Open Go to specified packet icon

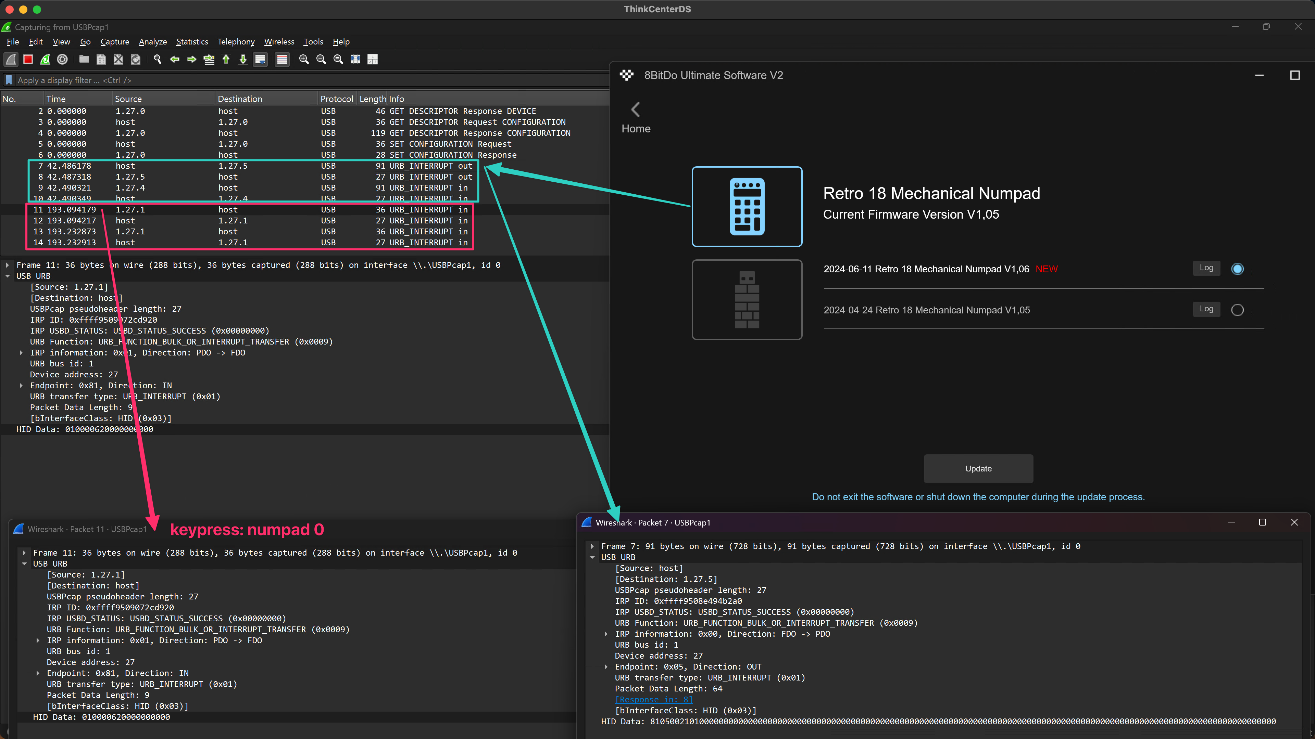click(209, 59)
